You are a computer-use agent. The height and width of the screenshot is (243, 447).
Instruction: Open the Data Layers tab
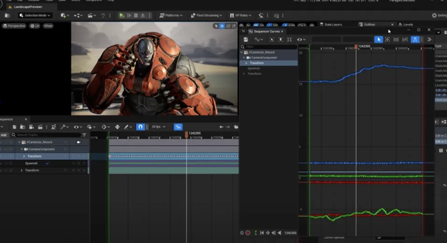[331, 24]
